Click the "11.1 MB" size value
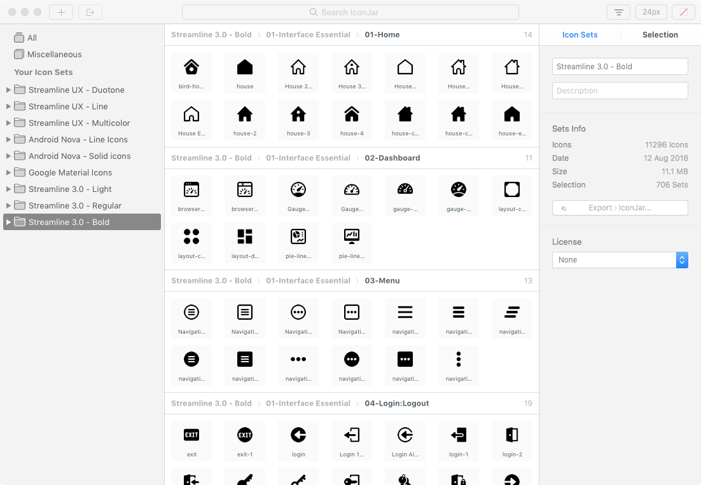 675,172
